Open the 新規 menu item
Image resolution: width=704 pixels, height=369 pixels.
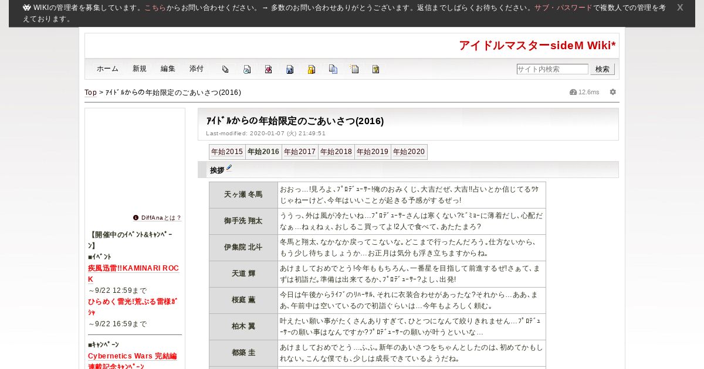click(140, 69)
